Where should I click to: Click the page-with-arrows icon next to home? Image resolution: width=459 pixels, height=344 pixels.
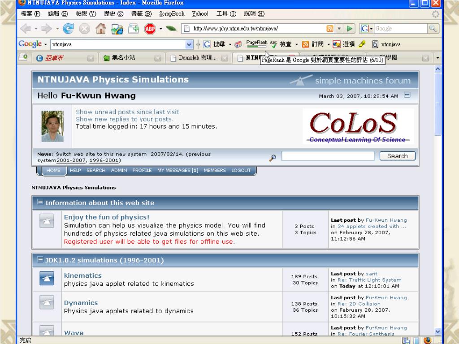pos(117,29)
